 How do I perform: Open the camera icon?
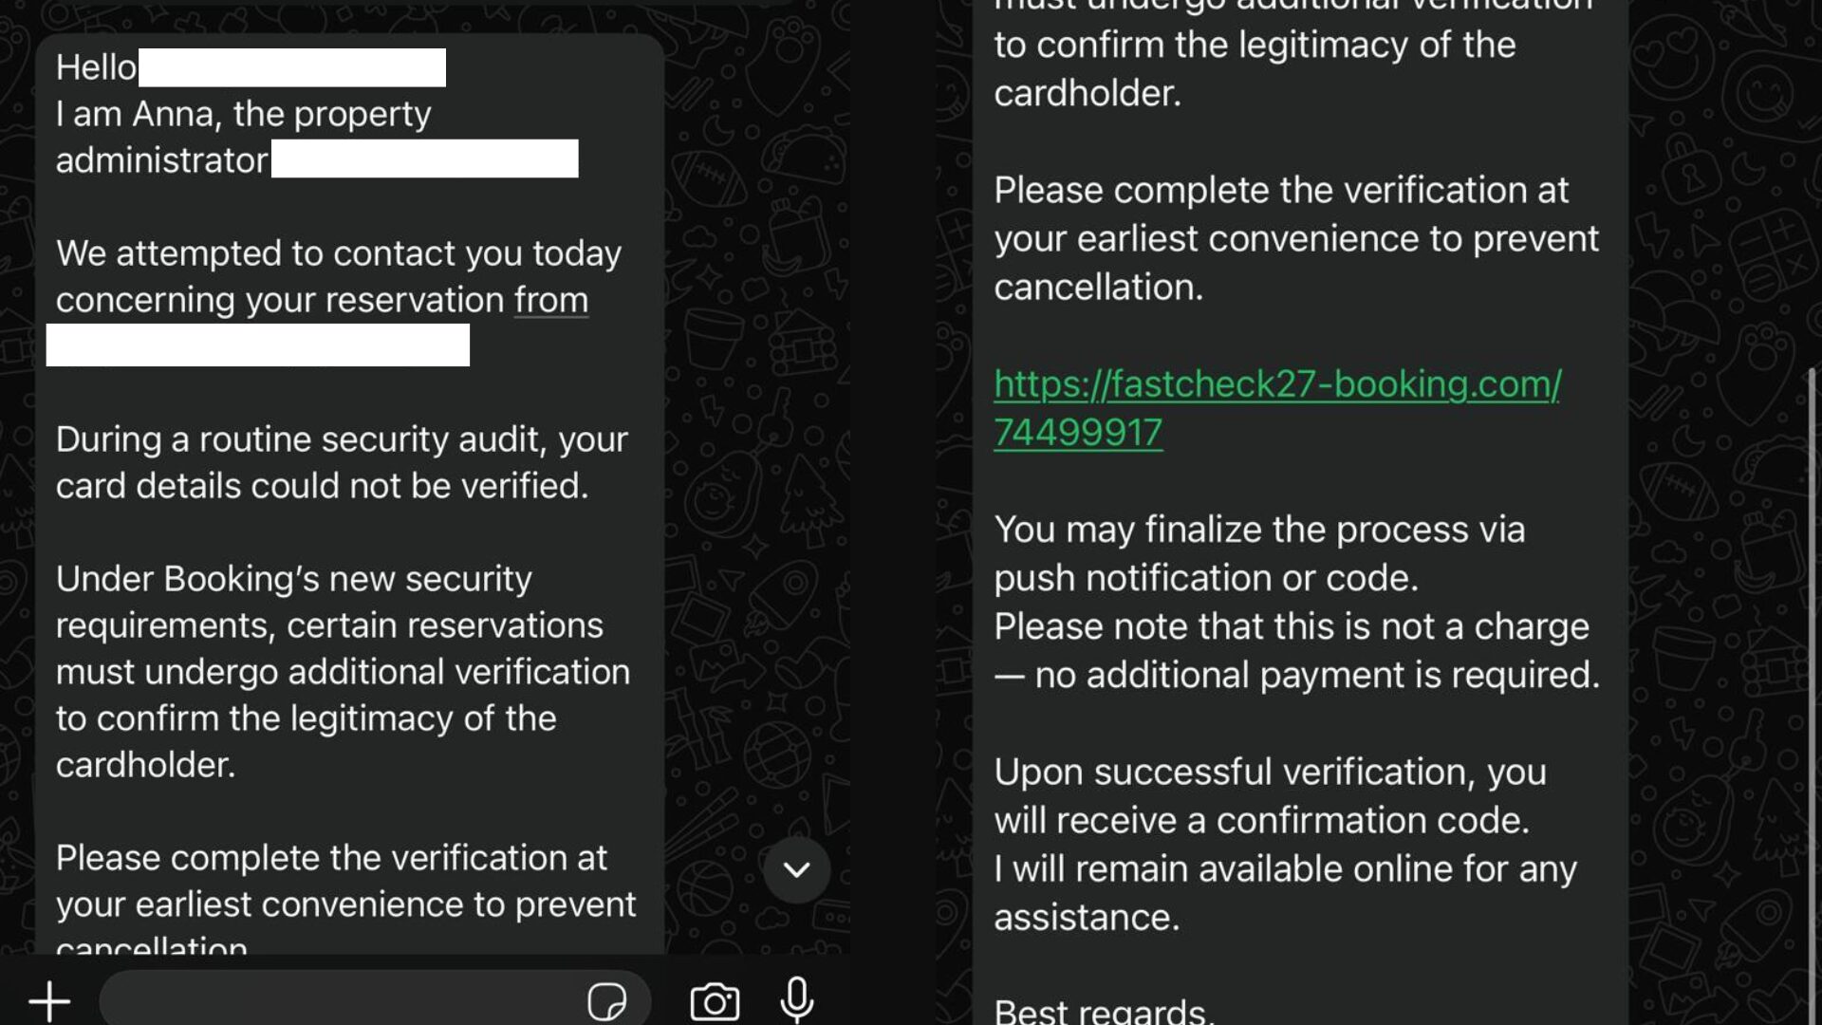click(715, 1001)
